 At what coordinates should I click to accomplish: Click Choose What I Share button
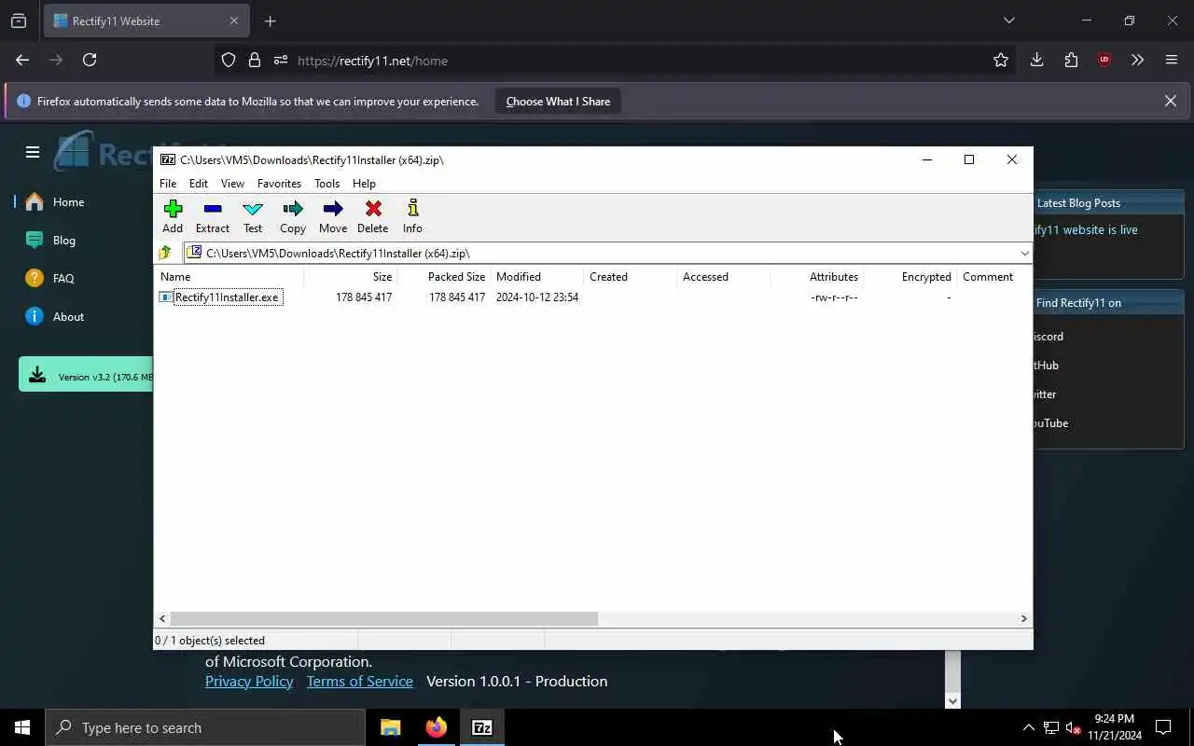coord(558,102)
